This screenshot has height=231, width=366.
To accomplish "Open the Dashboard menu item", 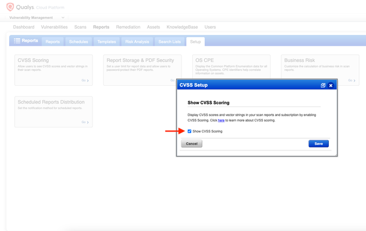I will tap(23, 27).
